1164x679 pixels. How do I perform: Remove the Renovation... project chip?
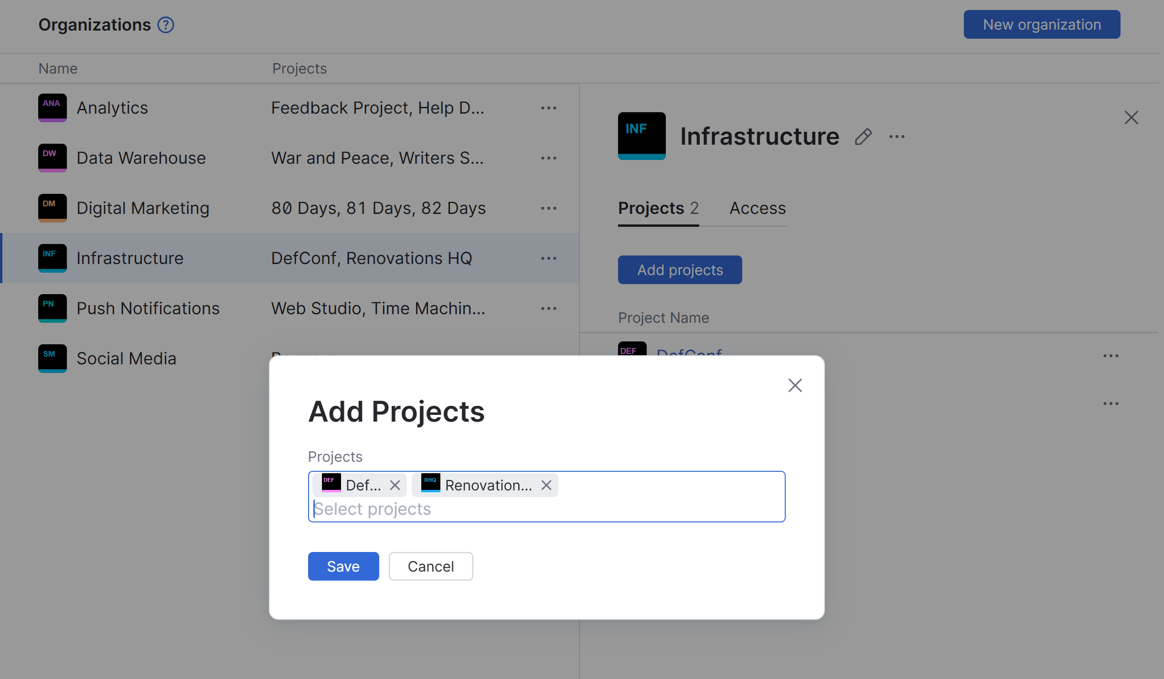coord(546,485)
